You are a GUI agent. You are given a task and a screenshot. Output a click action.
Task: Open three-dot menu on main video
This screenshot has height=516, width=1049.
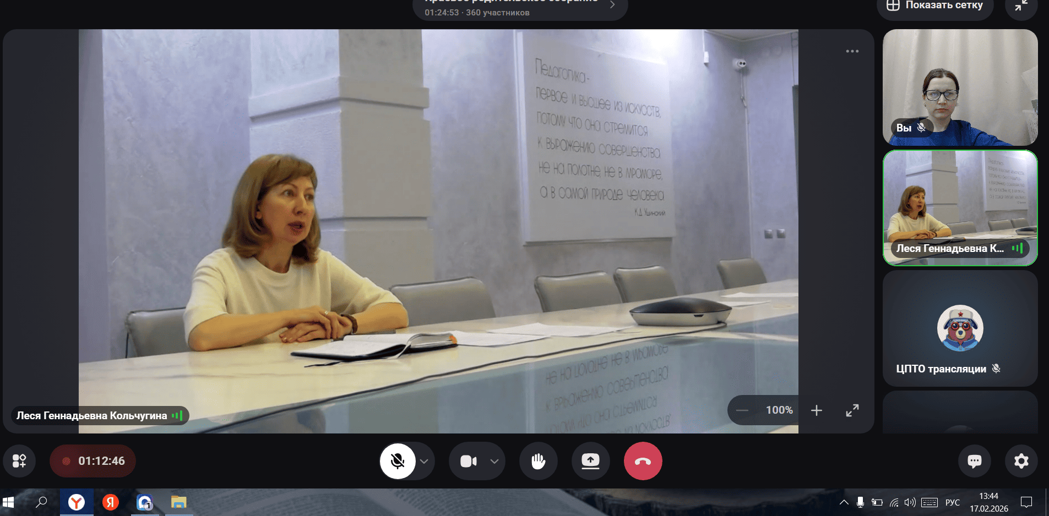pos(852,51)
